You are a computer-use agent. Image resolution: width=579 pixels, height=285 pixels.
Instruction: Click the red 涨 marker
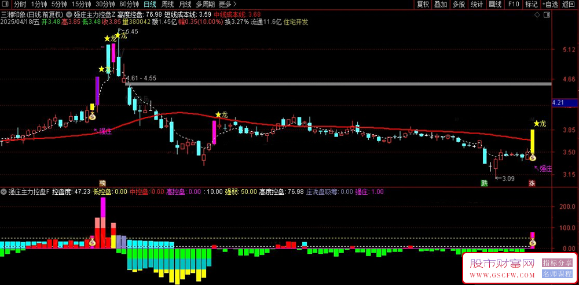click(532, 183)
